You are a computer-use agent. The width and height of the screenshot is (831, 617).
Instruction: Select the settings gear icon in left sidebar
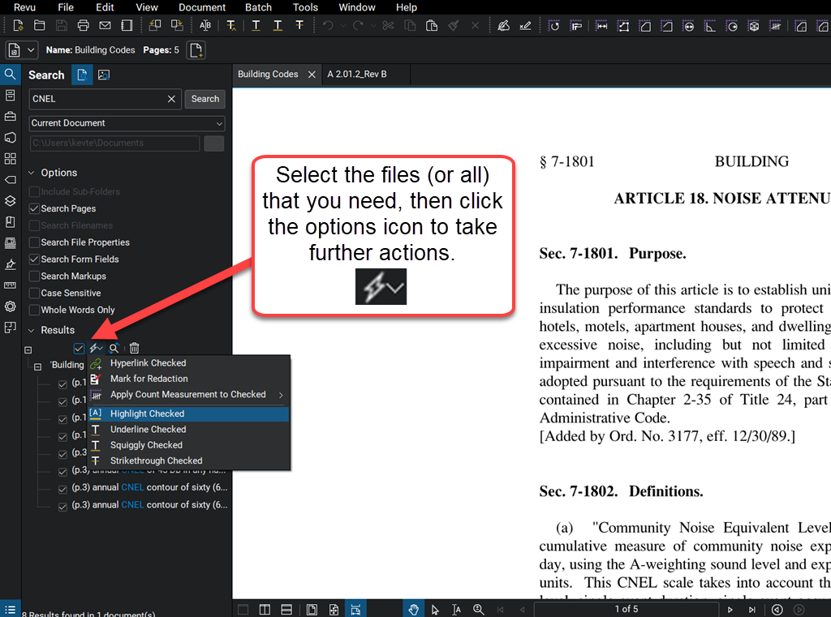[10, 306]
